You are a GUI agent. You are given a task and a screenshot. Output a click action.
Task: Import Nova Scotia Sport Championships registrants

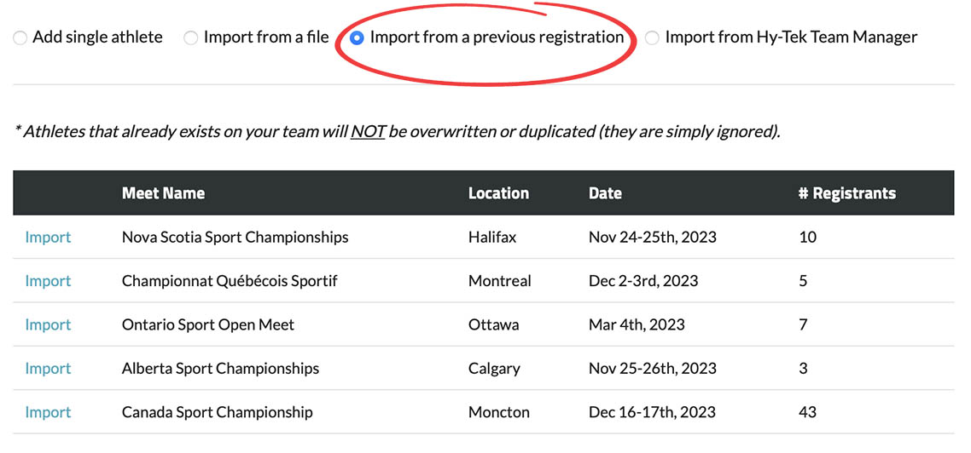pos(48,238)
